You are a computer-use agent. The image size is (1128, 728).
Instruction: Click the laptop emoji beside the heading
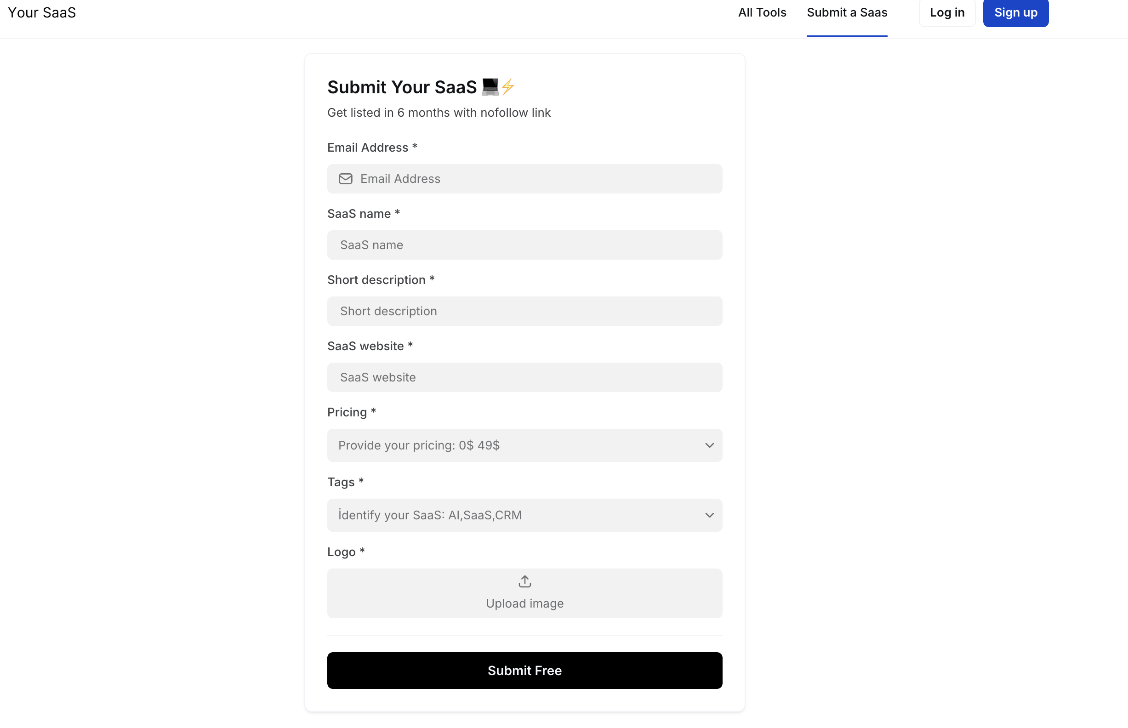coord(490,86)
